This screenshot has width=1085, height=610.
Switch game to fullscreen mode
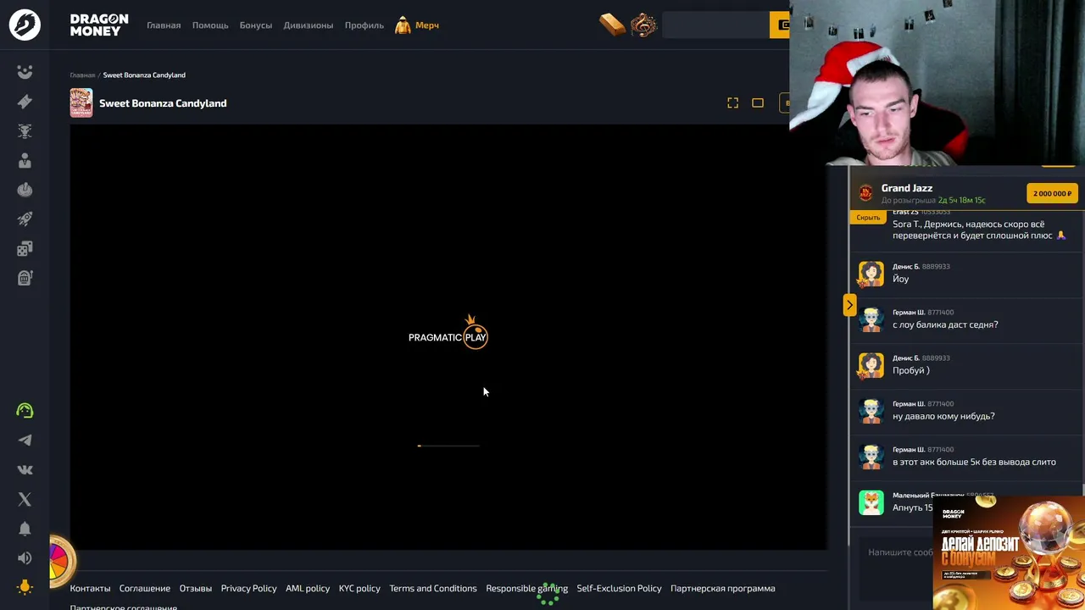(x=733, y=103)
